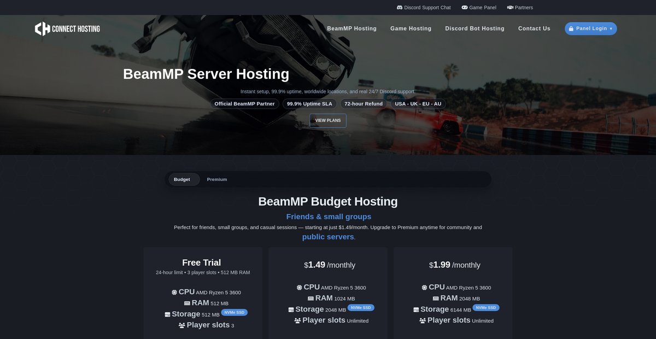Click the Storage icon in $1.49 plan
656x339 pixels.
pyautogui.click(x=291, y=309)
